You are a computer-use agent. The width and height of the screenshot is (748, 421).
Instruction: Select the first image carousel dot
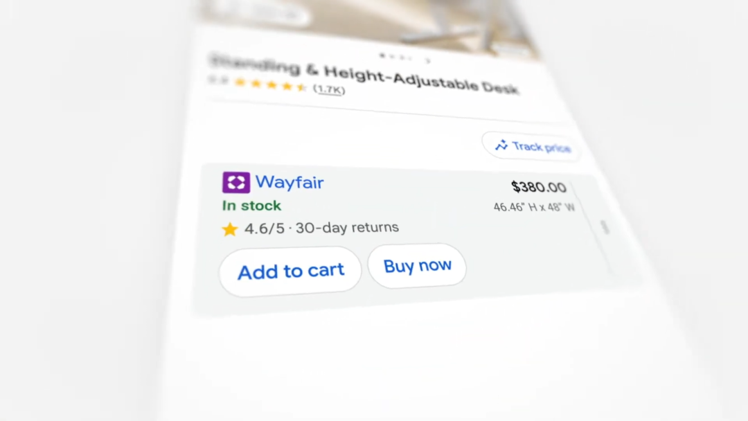click(x=382, y=56)
